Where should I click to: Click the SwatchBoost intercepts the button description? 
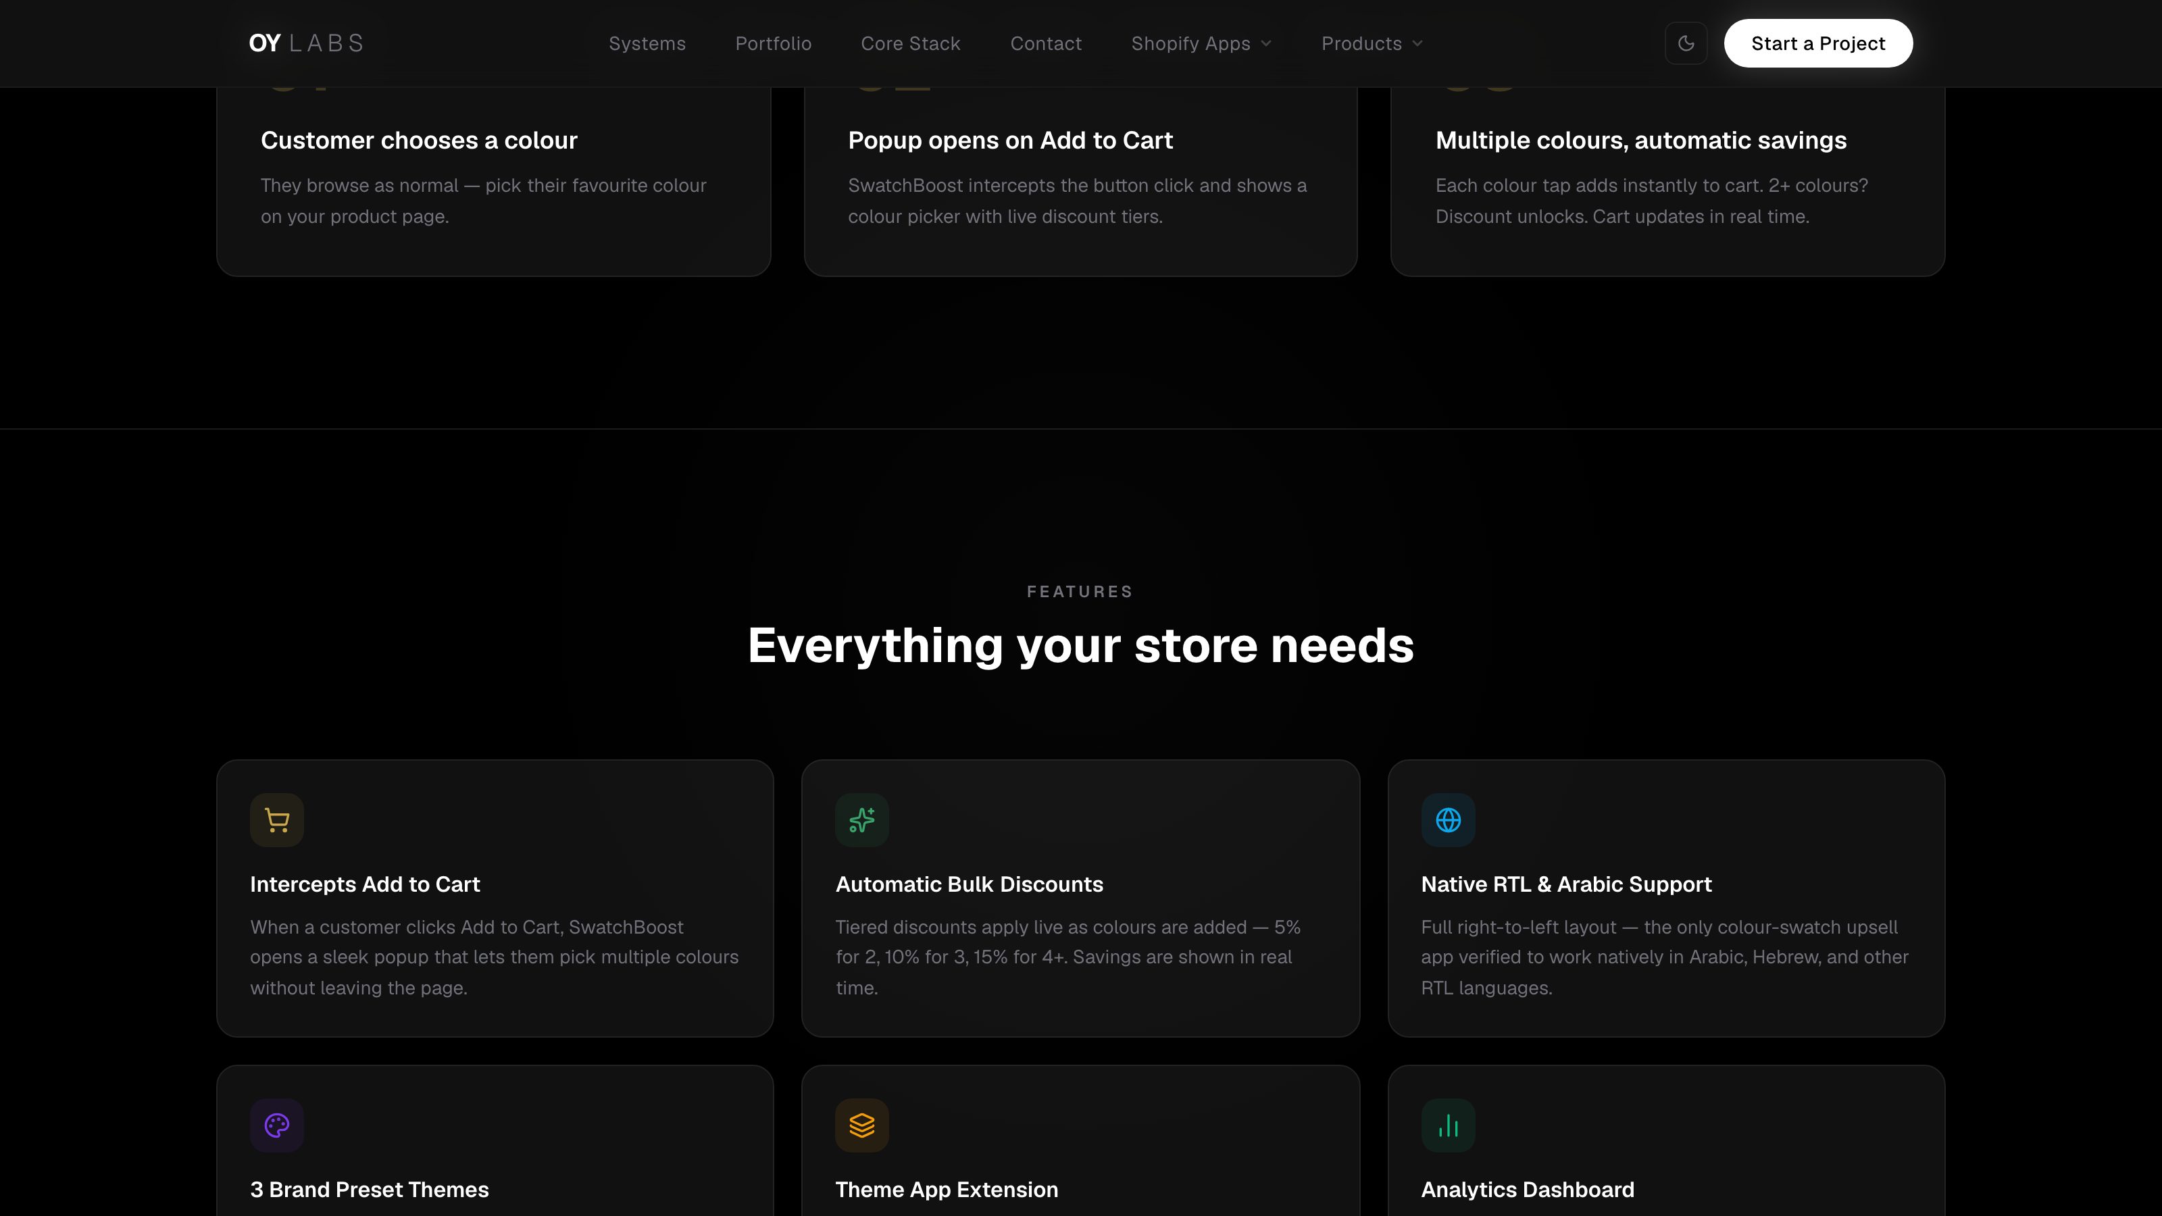point(1078,201)
